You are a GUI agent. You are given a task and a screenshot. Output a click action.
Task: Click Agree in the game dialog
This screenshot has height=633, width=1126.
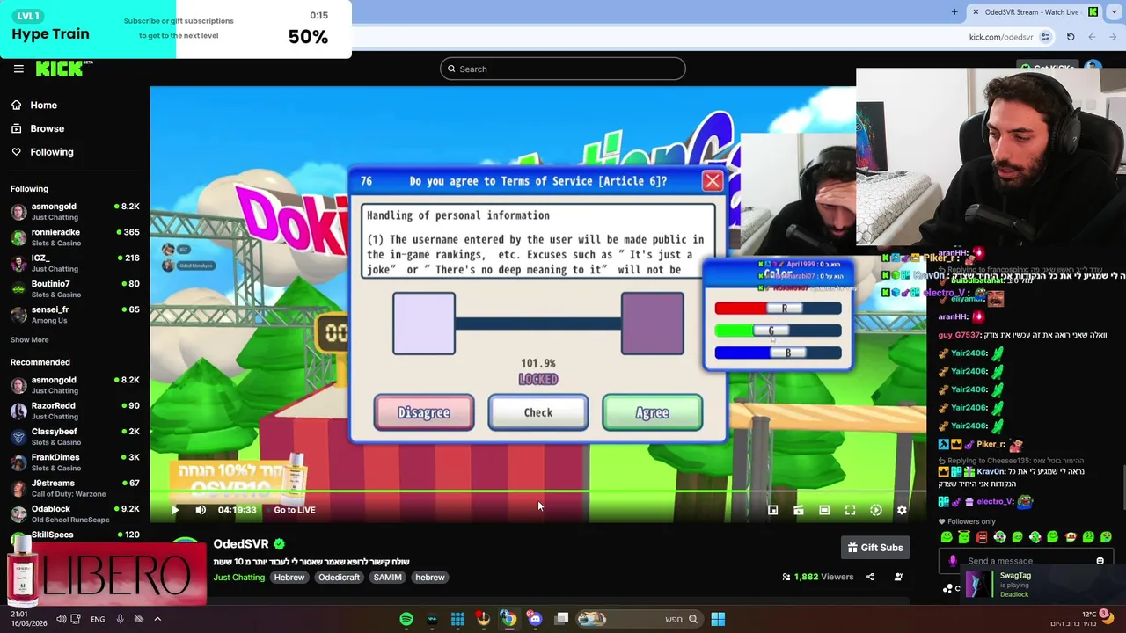(652, 413)
